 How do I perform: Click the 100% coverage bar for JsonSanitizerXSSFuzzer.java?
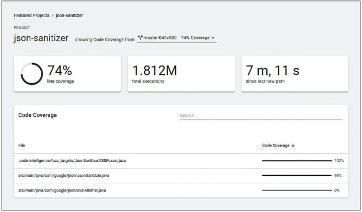click(x=297, y=161)
